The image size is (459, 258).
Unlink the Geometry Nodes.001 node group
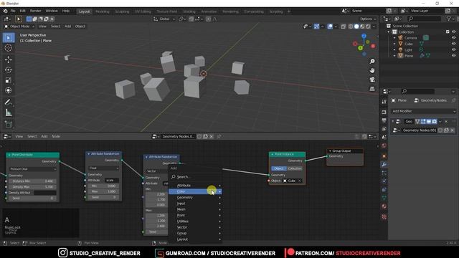tap(453, 130)
